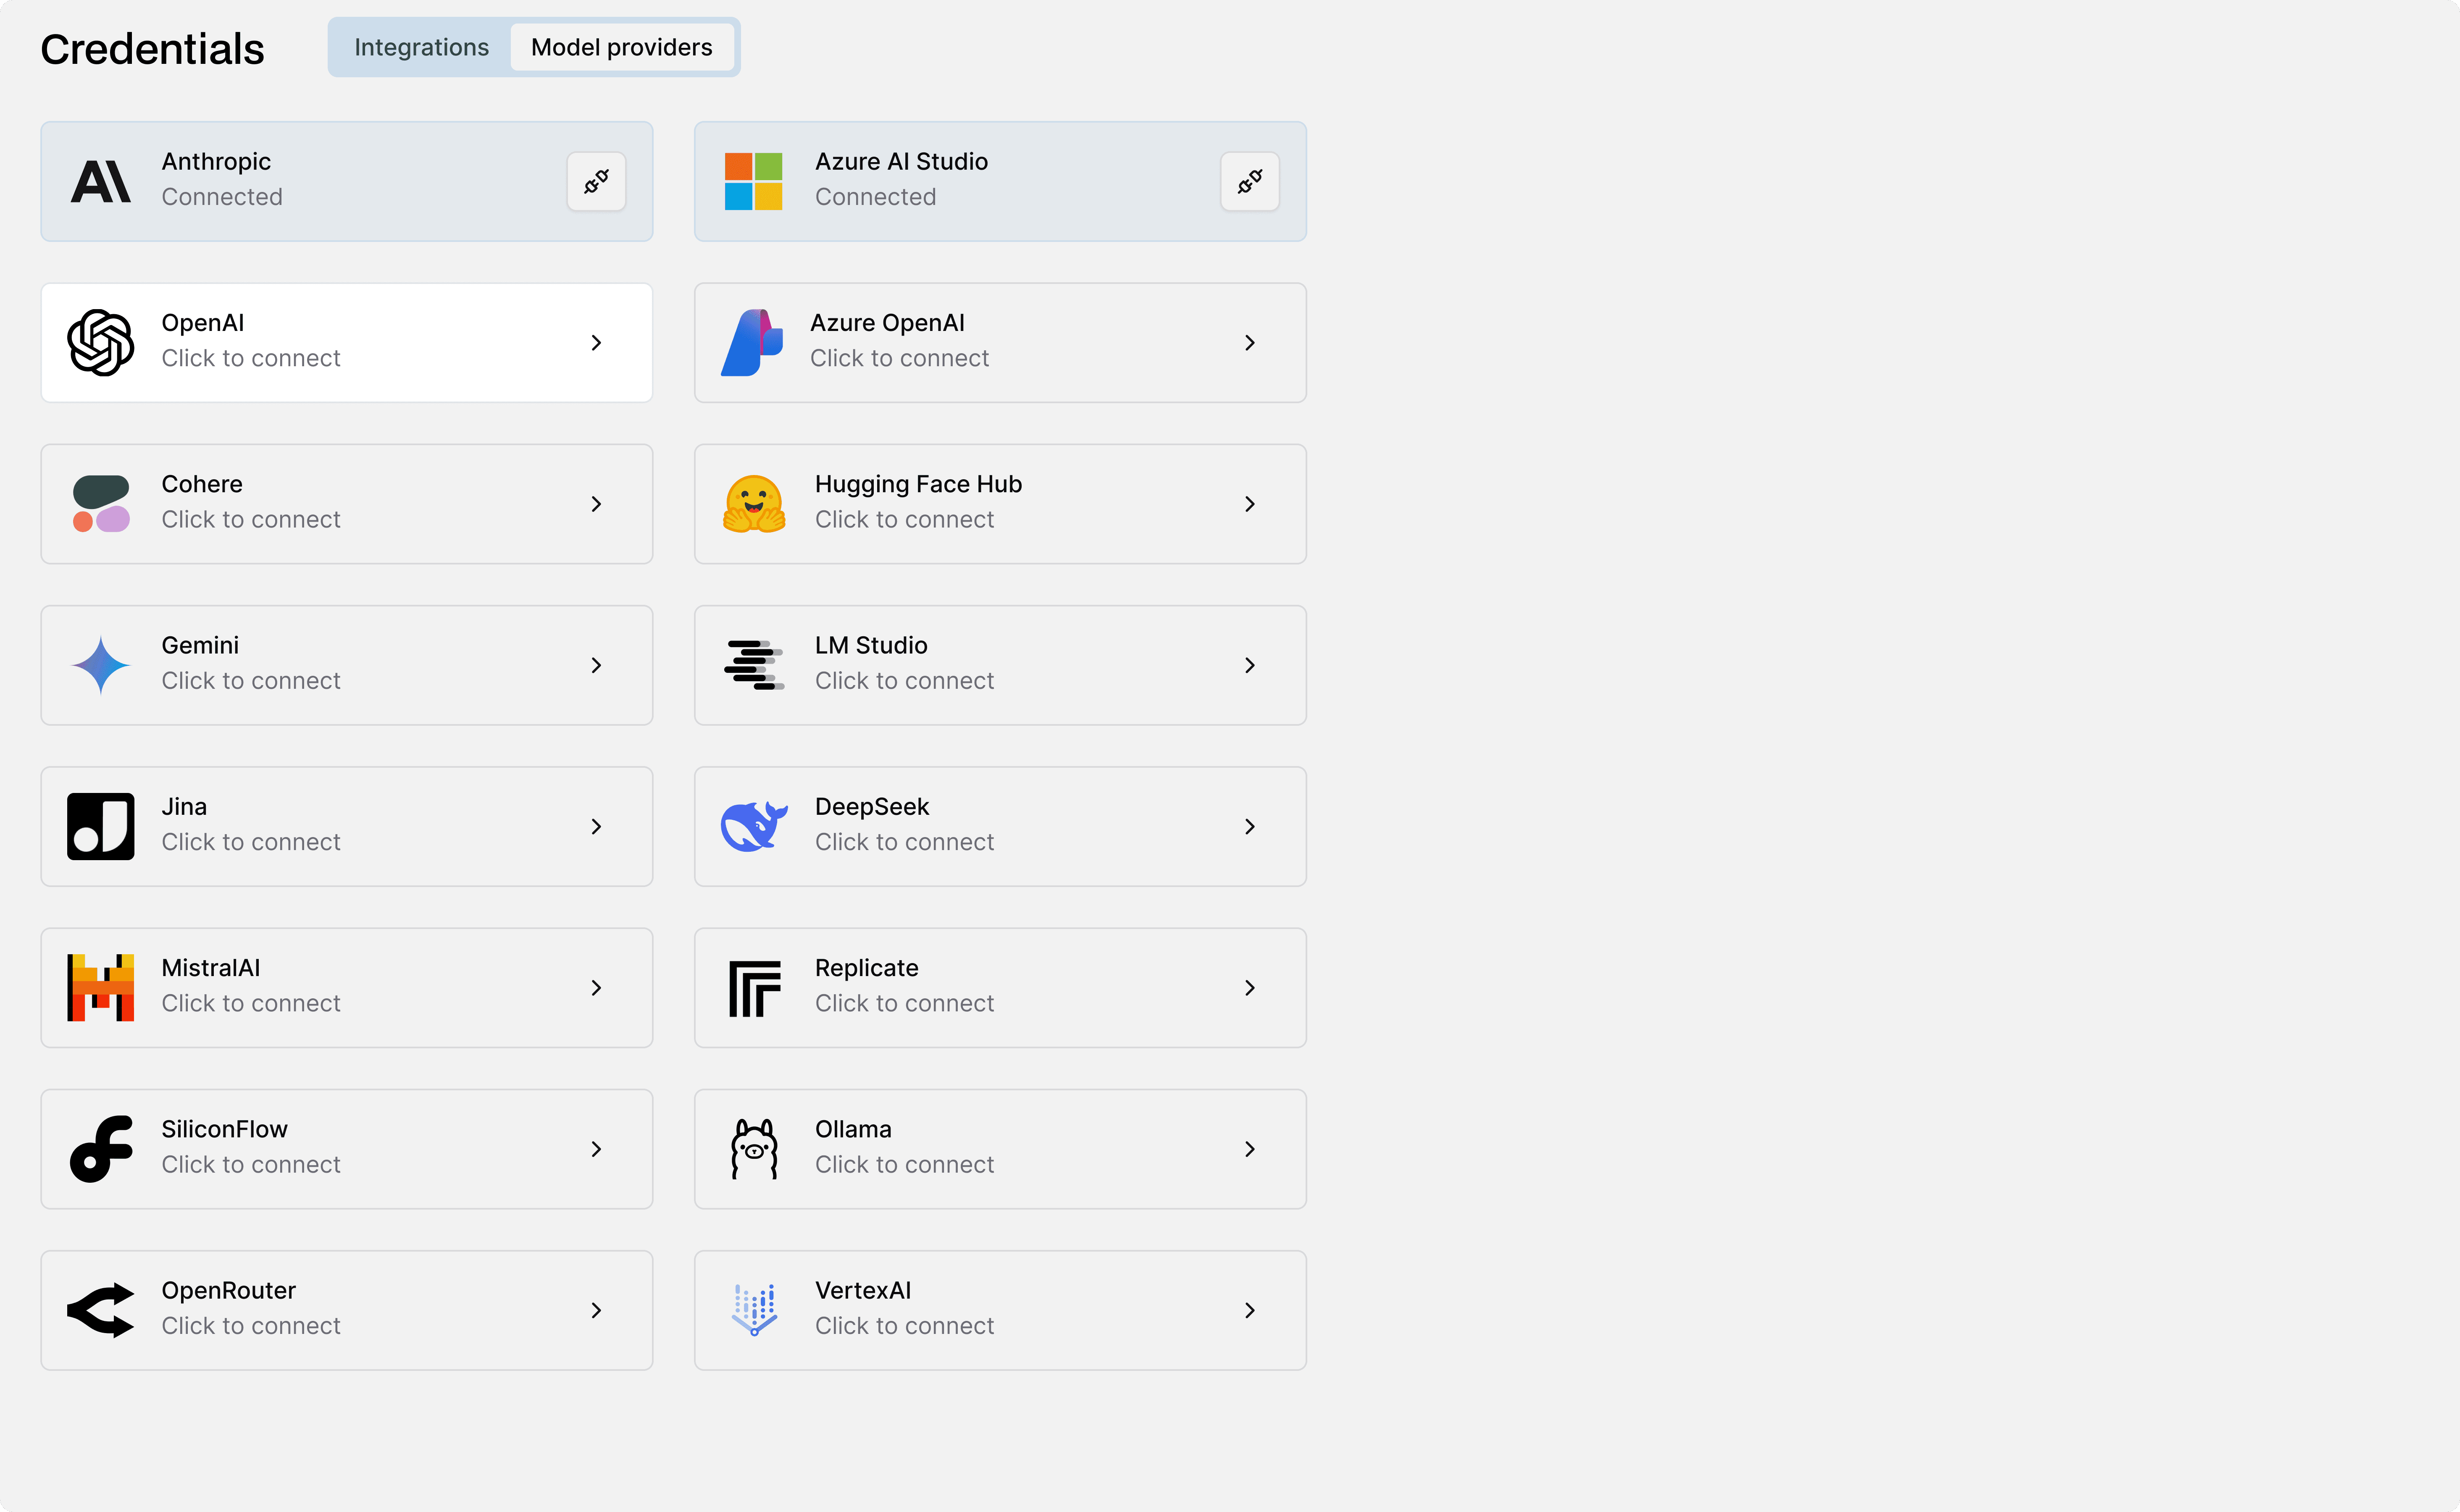Screen dimensions: 2460x1512
Task: Click the Anthropic logo
Action: pos(101,181)
